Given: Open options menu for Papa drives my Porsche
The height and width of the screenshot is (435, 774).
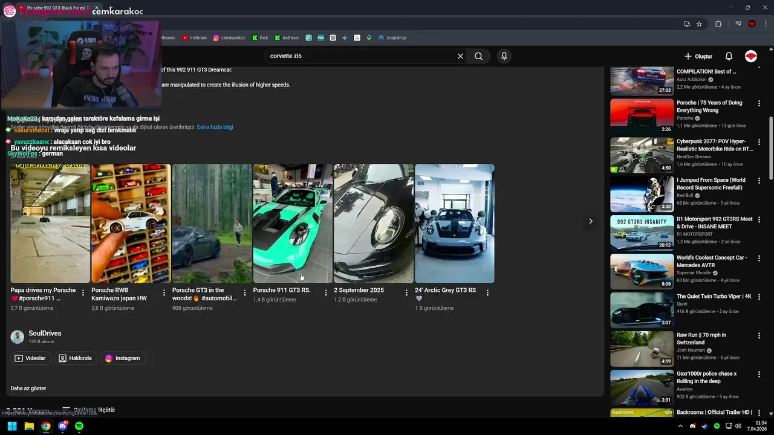Looking at the screenshot, I should tap(83, 292).
